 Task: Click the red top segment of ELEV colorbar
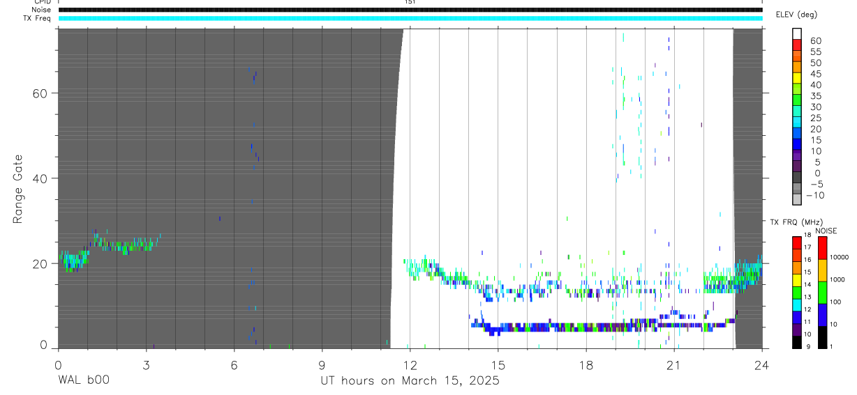(x=797, y=45)
